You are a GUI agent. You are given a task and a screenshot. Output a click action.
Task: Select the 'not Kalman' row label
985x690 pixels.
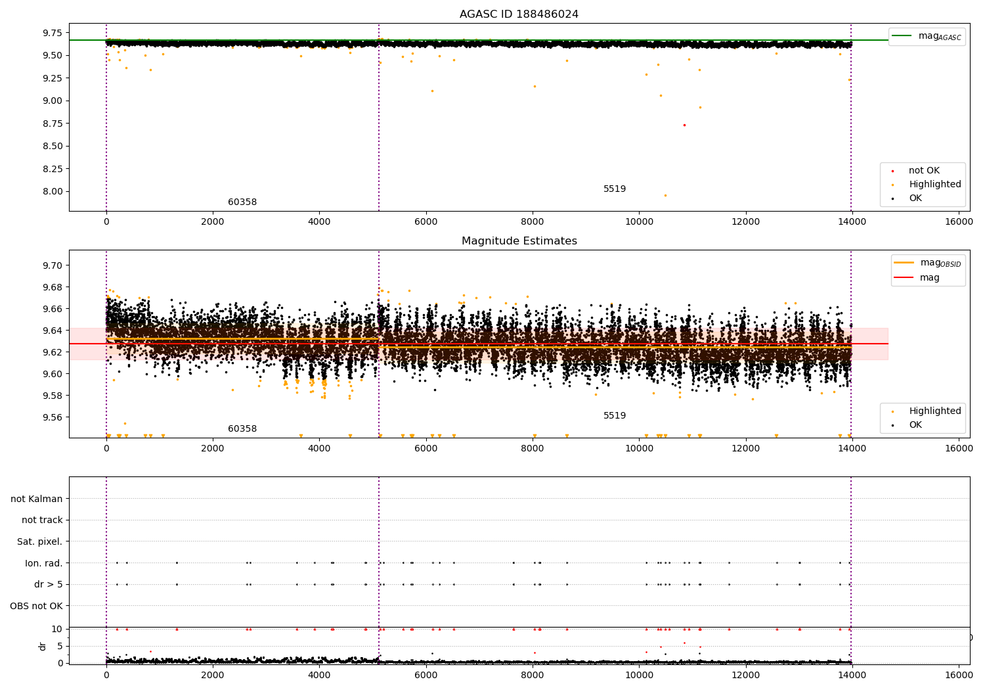click(37, 499)
